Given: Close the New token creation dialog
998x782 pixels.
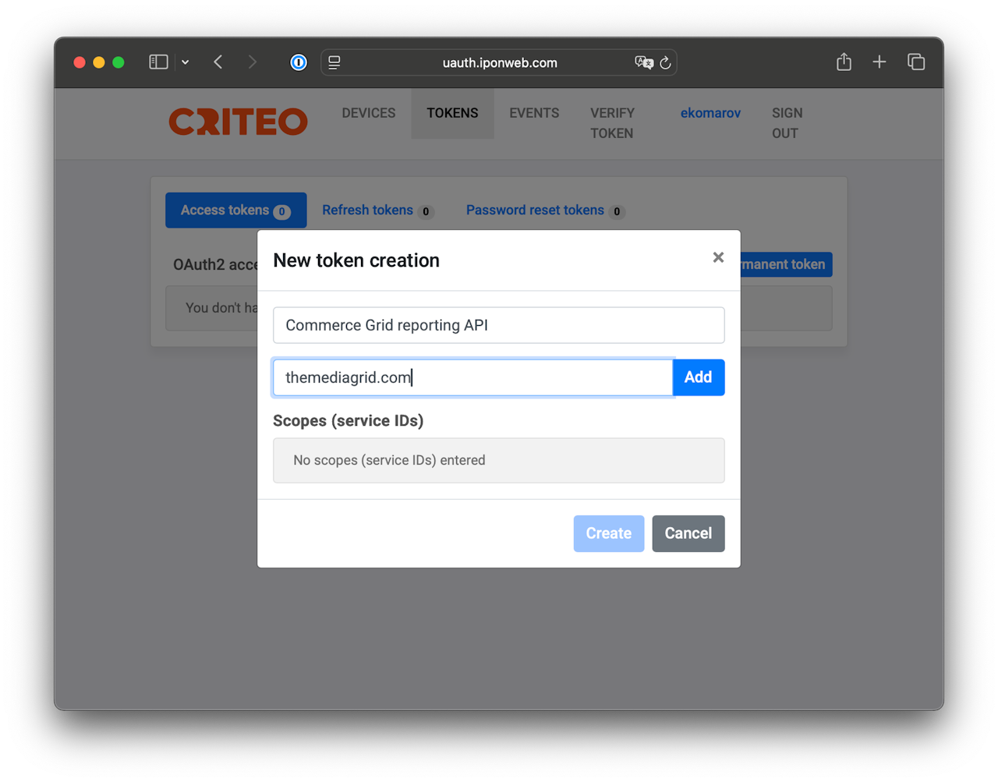Looking at the screenshot, I should pyautogui.click(x=718, y=257).
